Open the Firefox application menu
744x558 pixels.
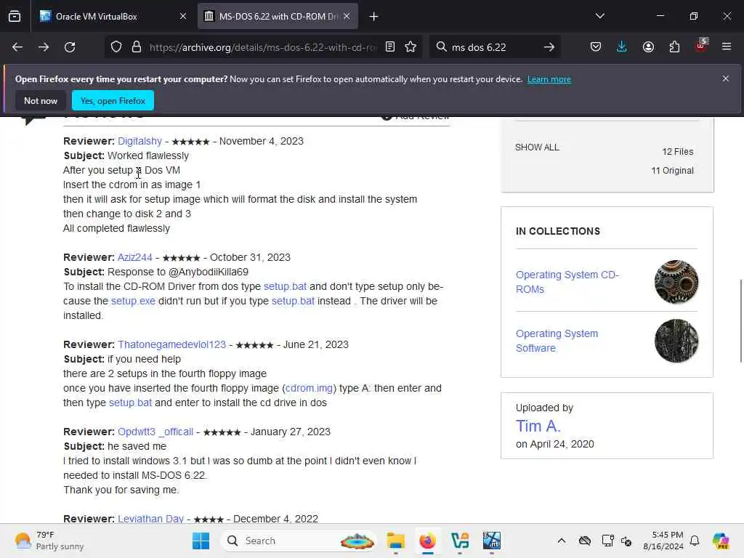tap(727, 46)
